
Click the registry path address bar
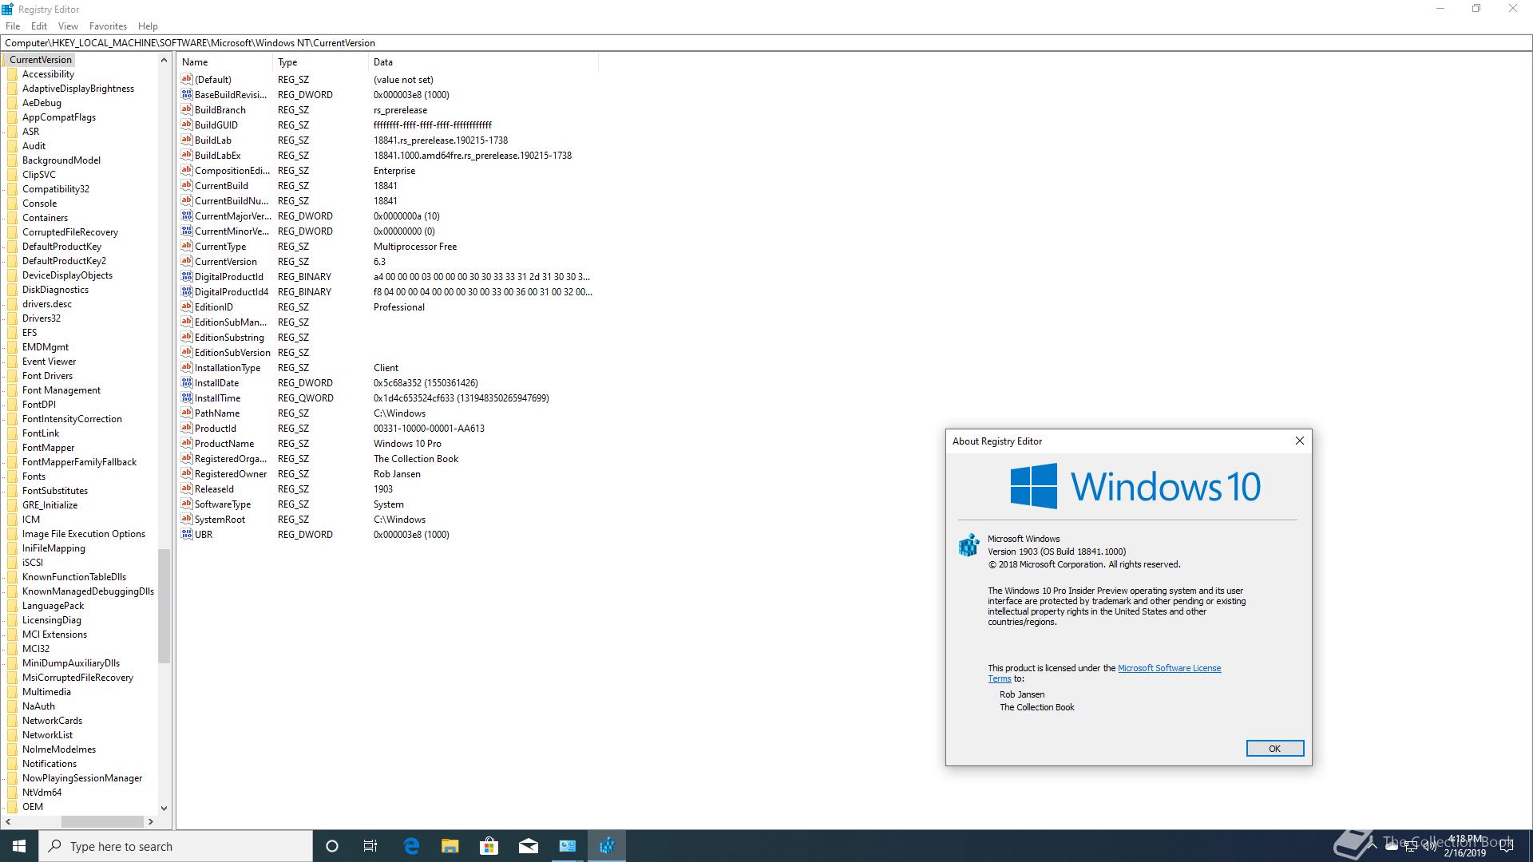pyautogui.click(x=766, y=43)
